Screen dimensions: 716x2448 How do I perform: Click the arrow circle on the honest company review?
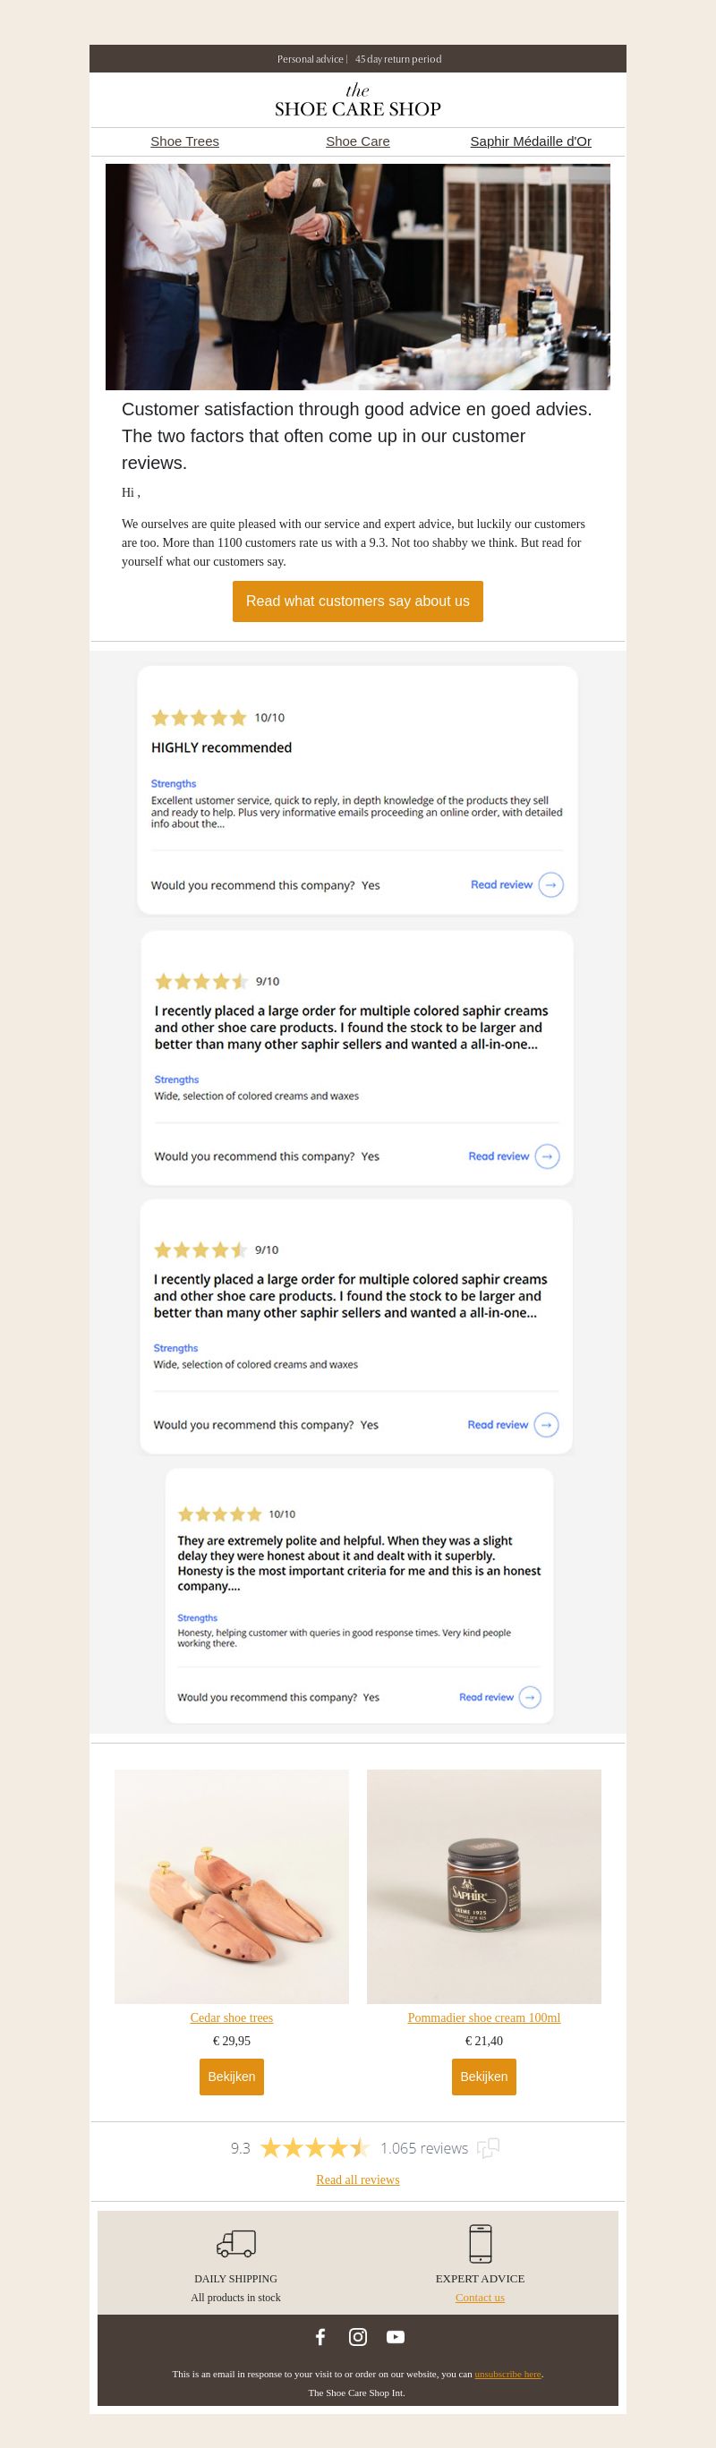530,1696
